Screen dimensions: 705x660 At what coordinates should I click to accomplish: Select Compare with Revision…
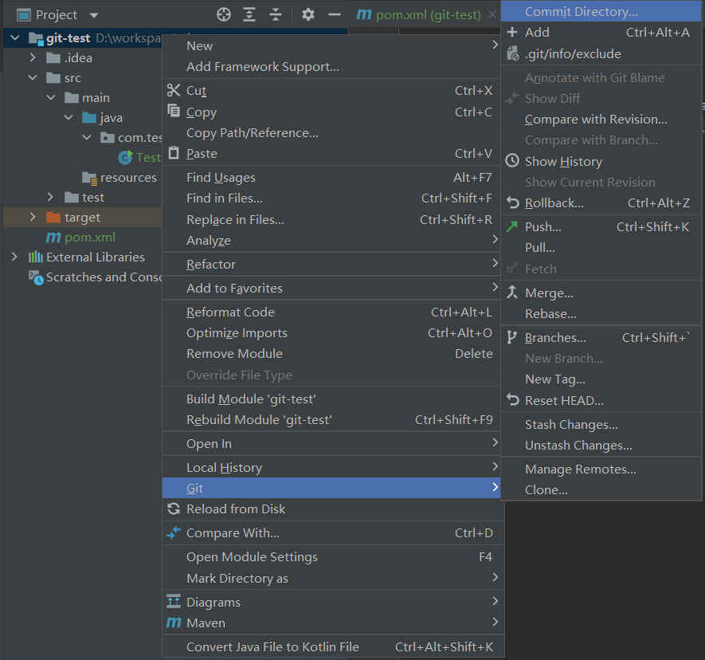click(601, 120)
